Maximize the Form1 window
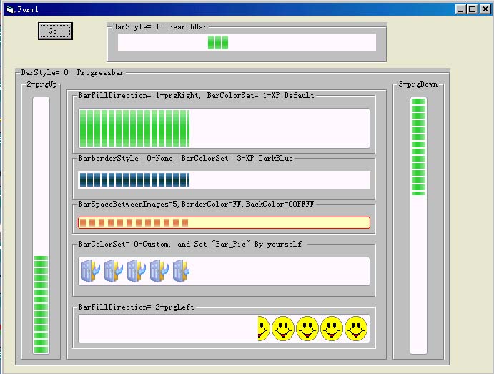 (472, 9)
